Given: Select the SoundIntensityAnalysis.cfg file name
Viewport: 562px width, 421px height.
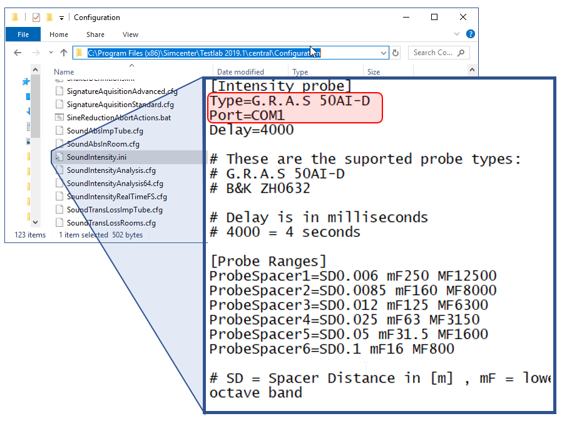Looking at the screenshot, I should click(x=111, y=170).
